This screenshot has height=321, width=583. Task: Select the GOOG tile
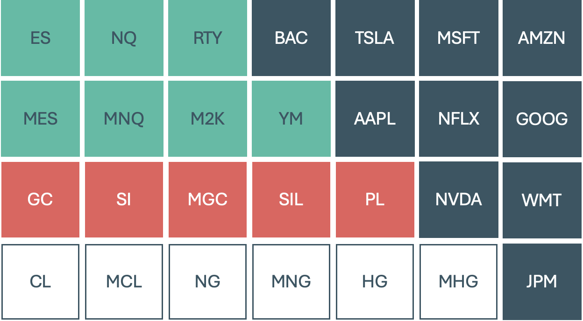click(x=542, y=119)
